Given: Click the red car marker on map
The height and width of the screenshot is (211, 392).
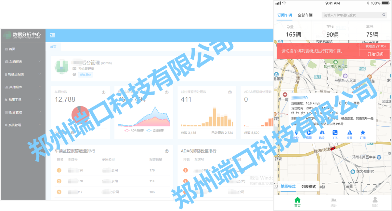Looking at the screenshot, I should point(333,148).
